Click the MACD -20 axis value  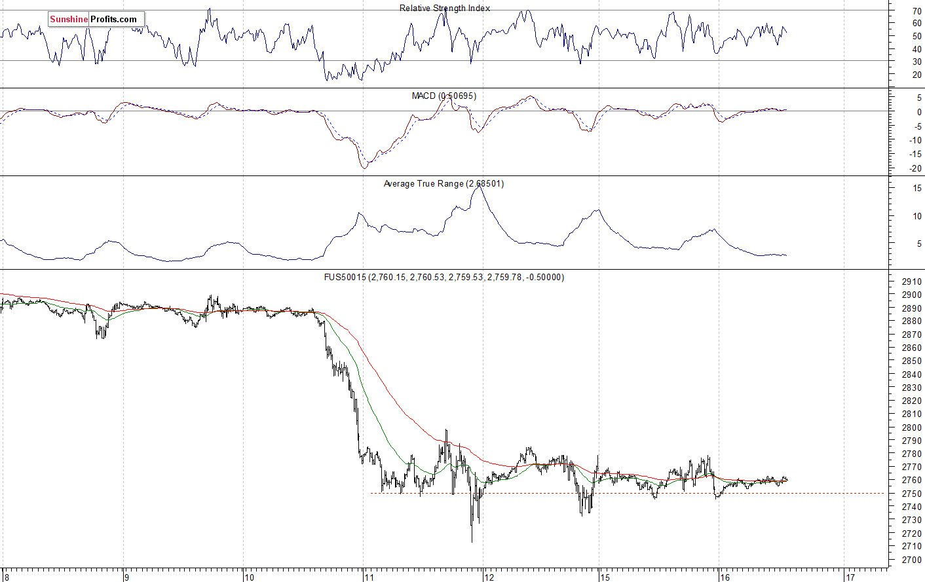(915, 168)
